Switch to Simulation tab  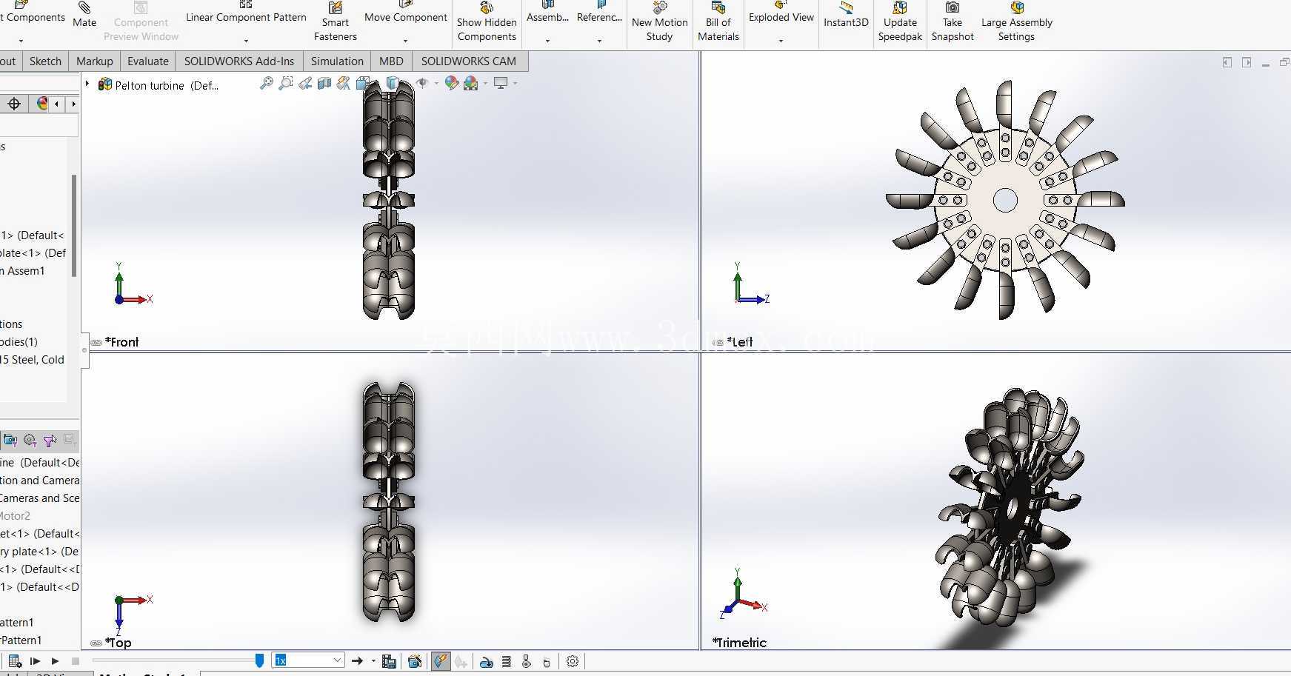[x=337, y=61]
